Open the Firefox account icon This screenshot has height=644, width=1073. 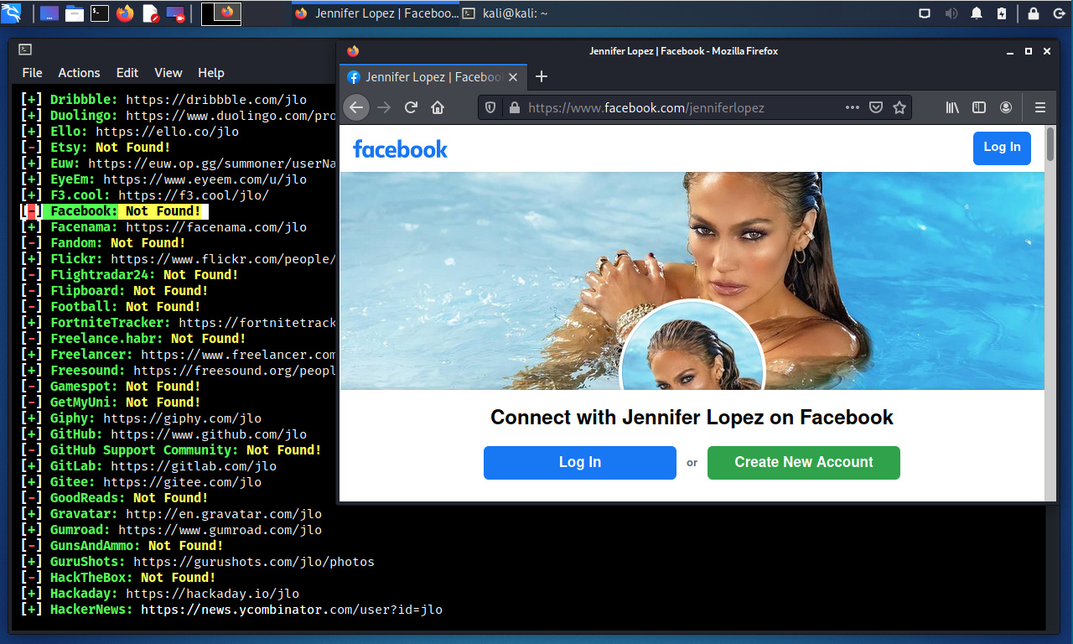[1006, 107]
